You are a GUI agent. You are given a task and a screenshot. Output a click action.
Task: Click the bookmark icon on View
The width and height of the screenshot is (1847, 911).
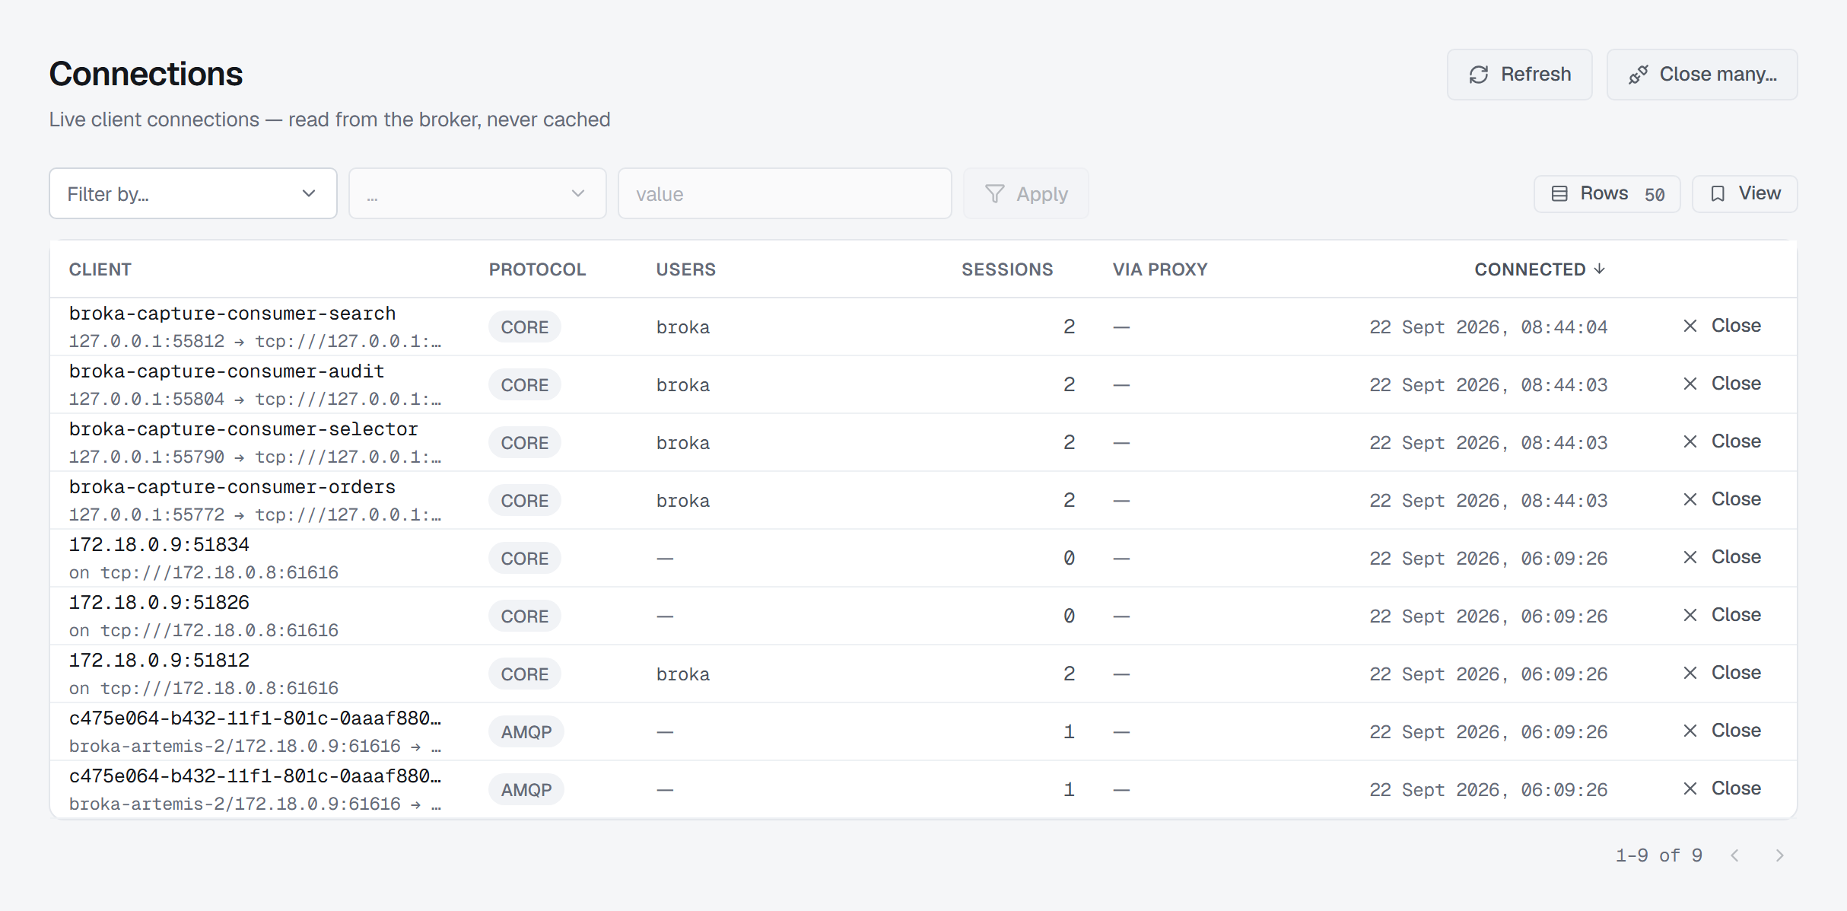[x=1718, y=193]
